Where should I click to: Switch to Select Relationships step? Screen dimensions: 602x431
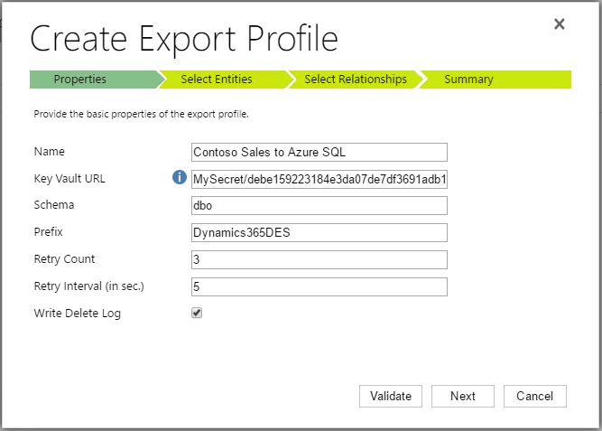[355, 80]
